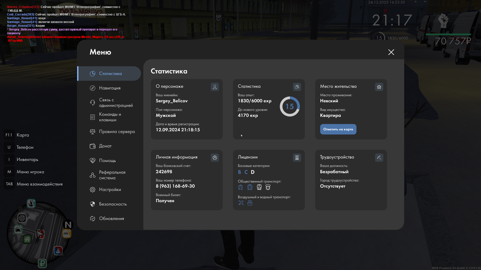Select the Безопасность sidebar item
Image resolution: width=481 pixels, height=270 pixels.
pyautogui.click(x=113, y=204)
